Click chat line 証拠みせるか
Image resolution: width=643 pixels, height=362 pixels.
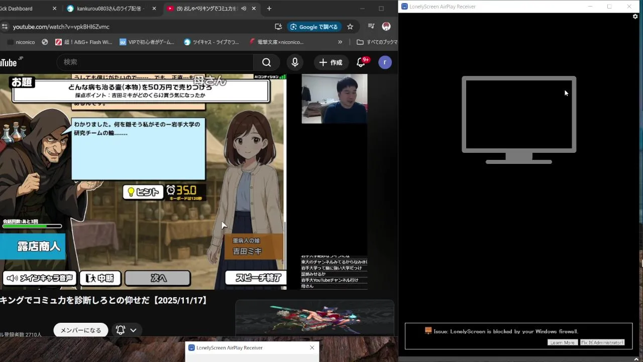313,274
